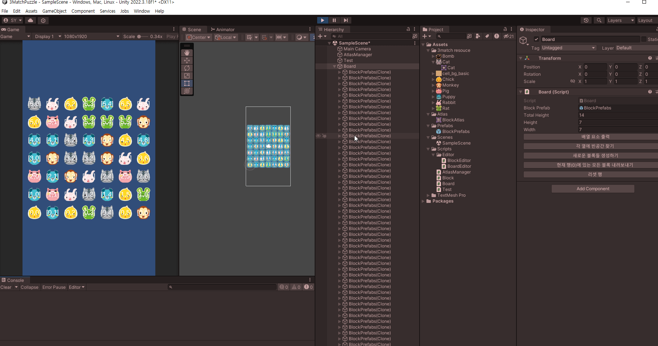Click the grid snapping icon in Scene toolbar
The image size is (658, 346).
pos(264,37)
